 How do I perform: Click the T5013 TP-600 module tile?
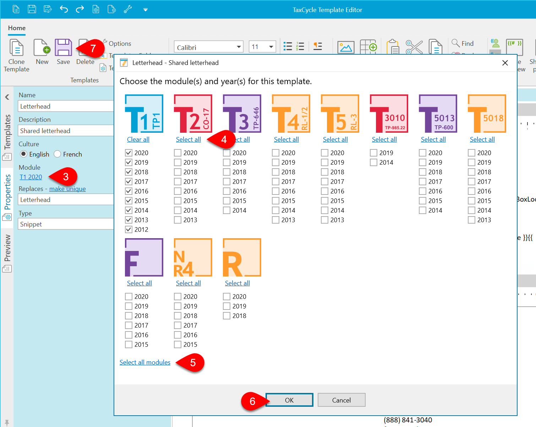tap(438, 114)
